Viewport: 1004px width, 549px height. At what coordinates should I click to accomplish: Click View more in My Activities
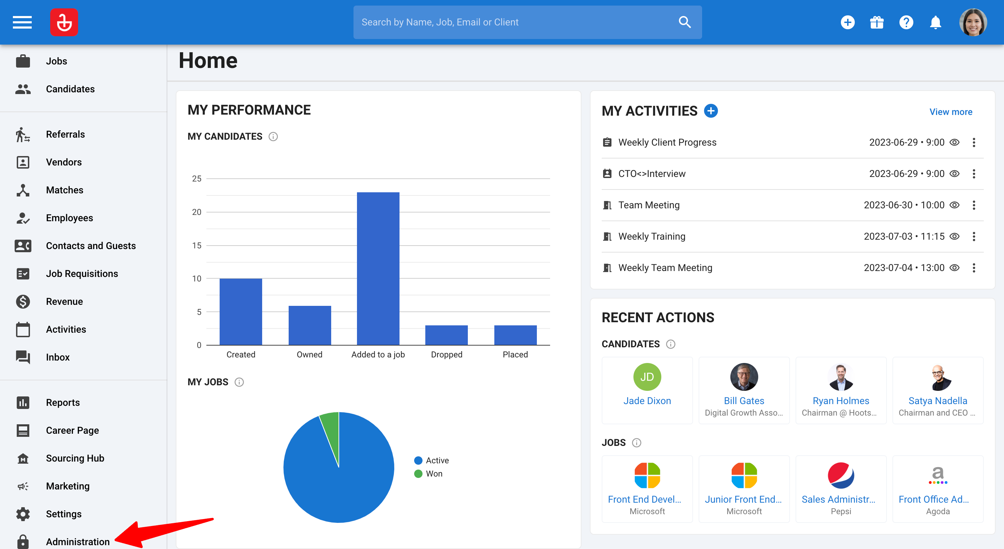coord(951,112)
